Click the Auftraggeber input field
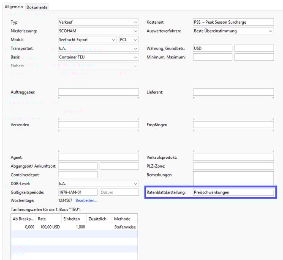The image size is (283, 260). 98,92
